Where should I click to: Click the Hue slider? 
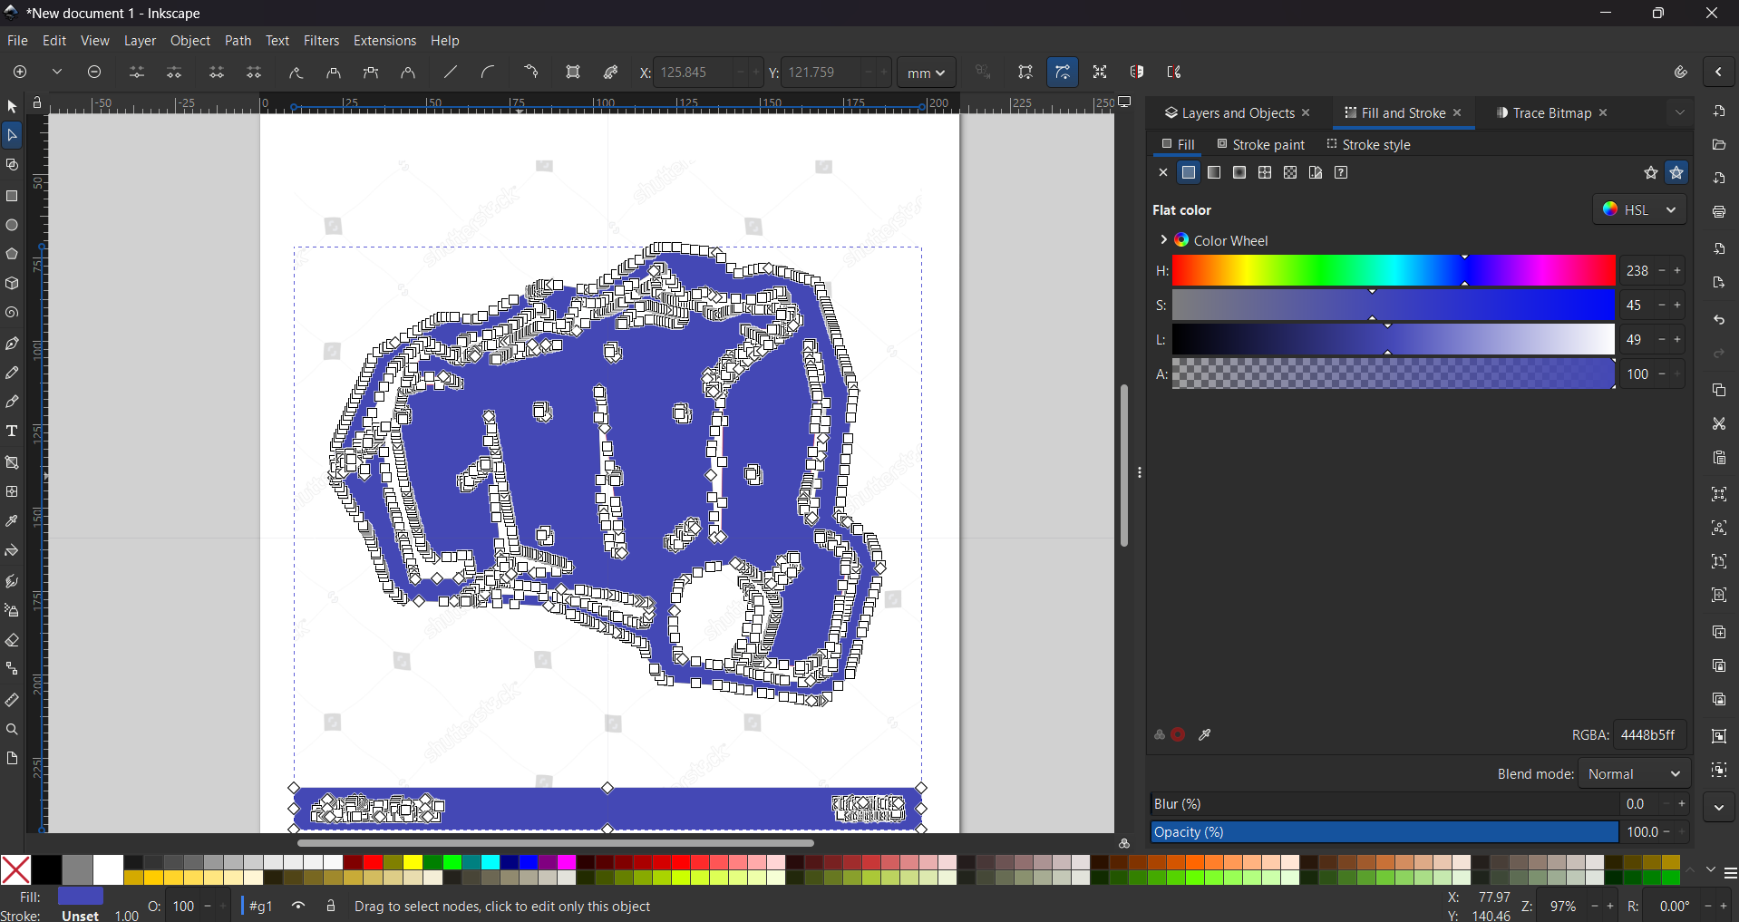pyautogui.click(x=1393, y=271)
